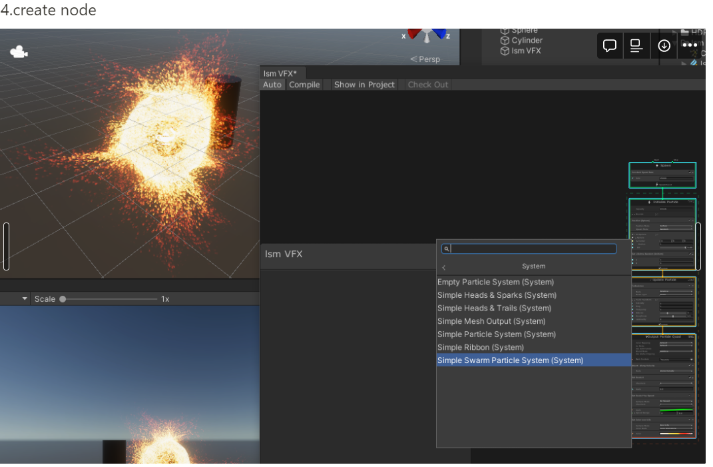This screenshot has width=713, height=467.
Task: Choose Simple Particle System (System)
Action: 533,334
